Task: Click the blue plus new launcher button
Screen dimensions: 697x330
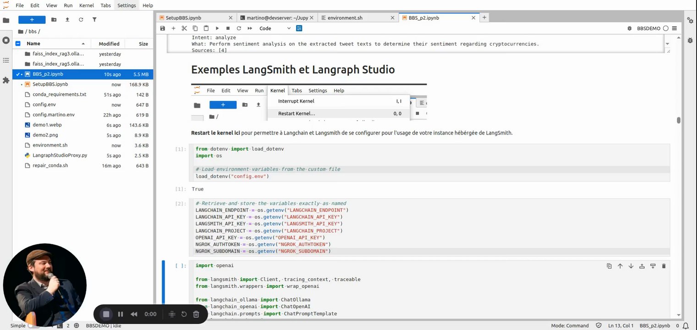Action: click(x=32, y=20)
